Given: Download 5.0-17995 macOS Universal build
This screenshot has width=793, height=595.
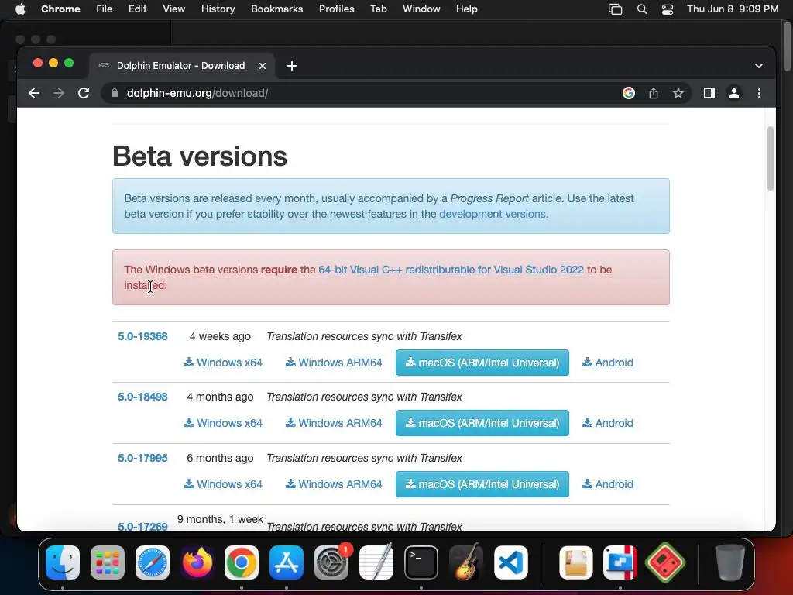Looking at the screenshot, I should click(482, 484).
